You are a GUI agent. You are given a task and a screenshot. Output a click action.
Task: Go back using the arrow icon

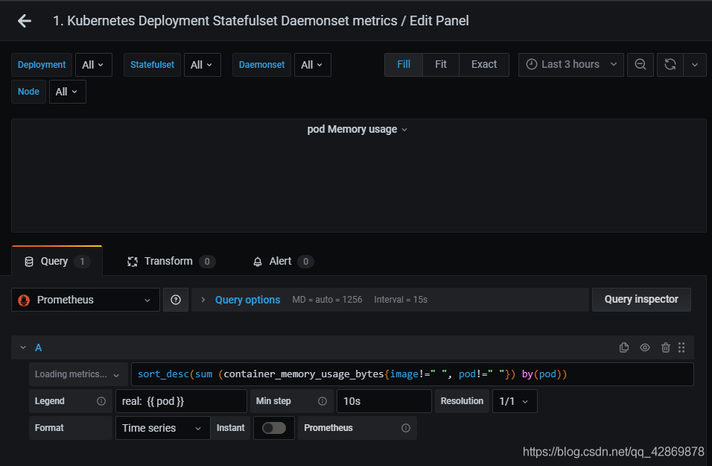[x=25, y=21]
